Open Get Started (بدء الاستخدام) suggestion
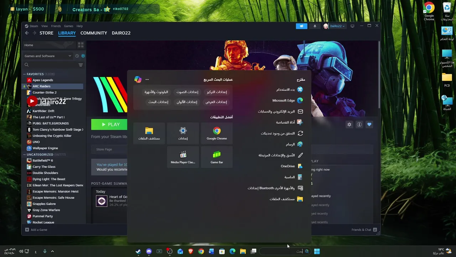This screenshot has width=456, height=257. click(x=289, y=90)
